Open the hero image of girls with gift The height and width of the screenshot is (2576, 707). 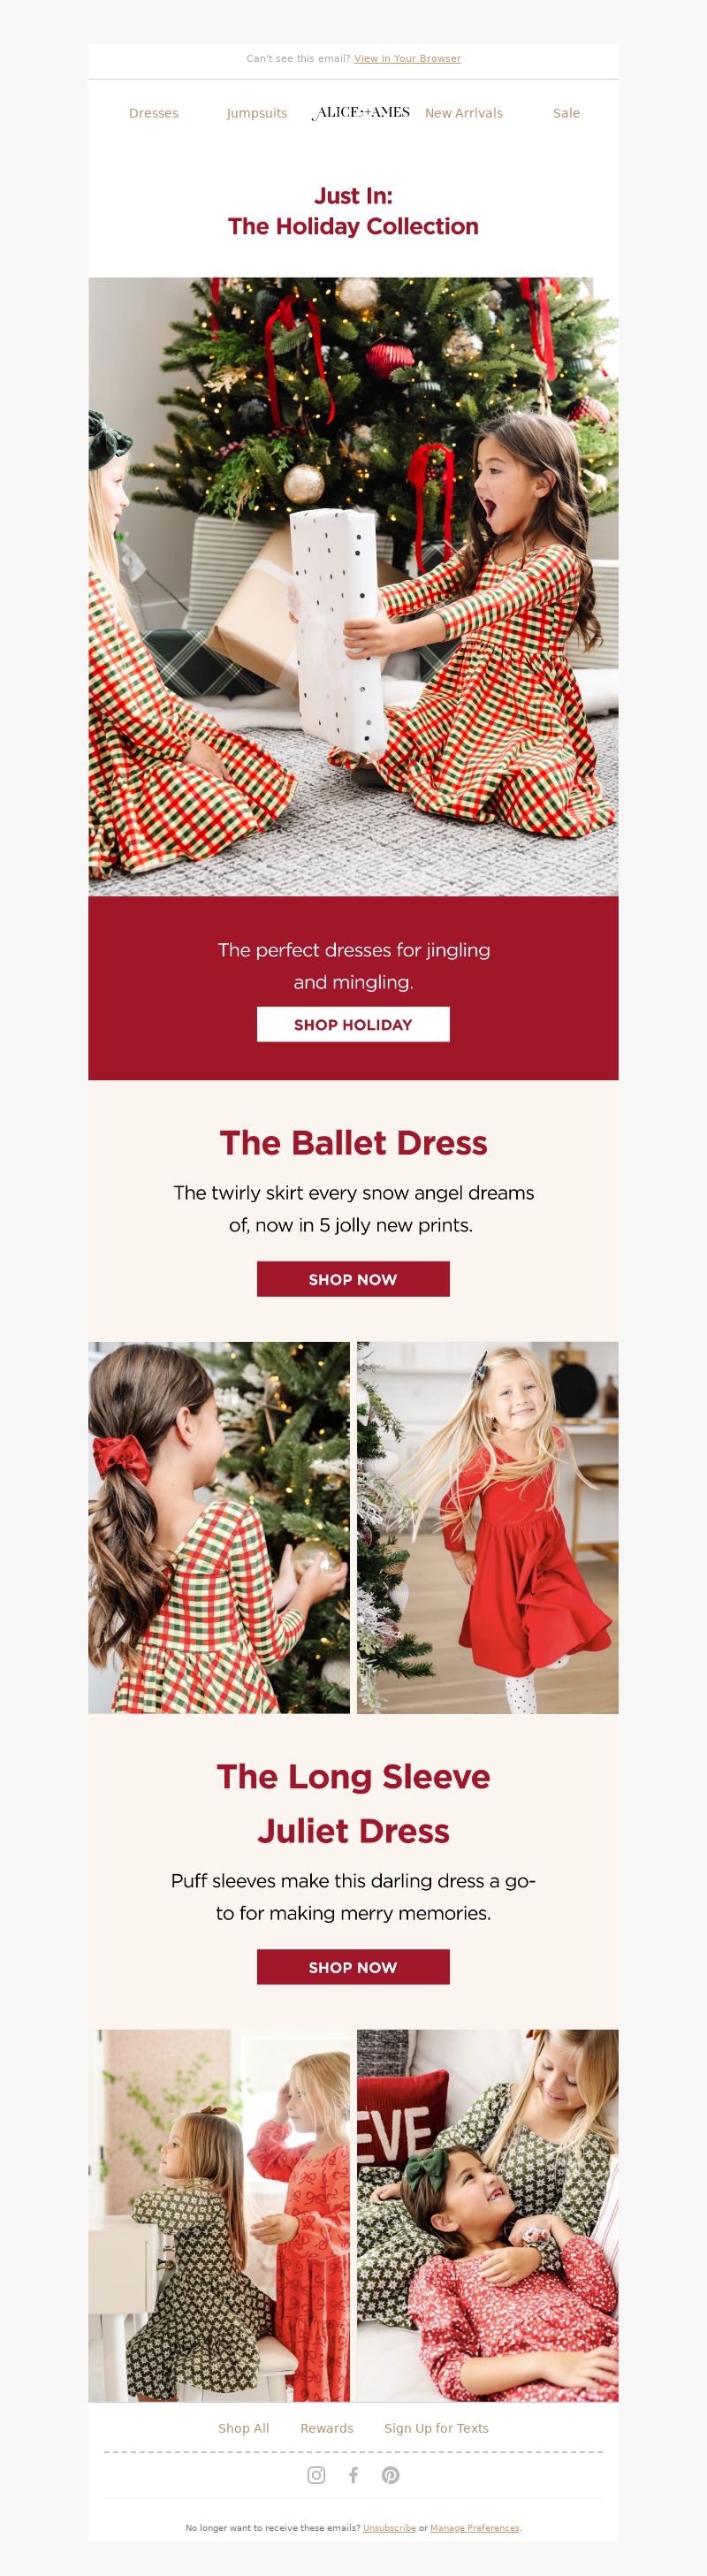pos(353,586)
